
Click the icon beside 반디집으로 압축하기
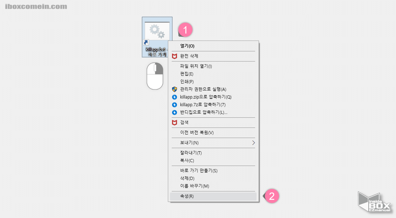[x=174, y=112]
